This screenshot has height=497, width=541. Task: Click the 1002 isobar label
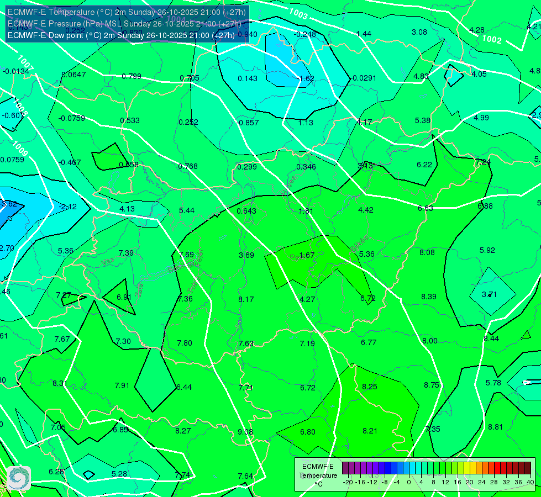[491, 39]
